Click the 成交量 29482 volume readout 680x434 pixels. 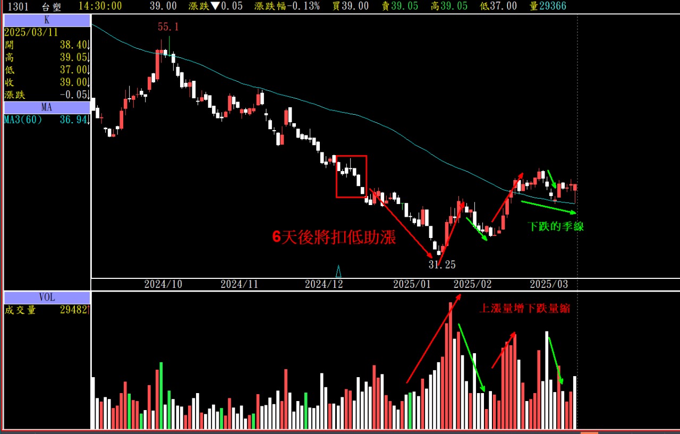[47, 310]
